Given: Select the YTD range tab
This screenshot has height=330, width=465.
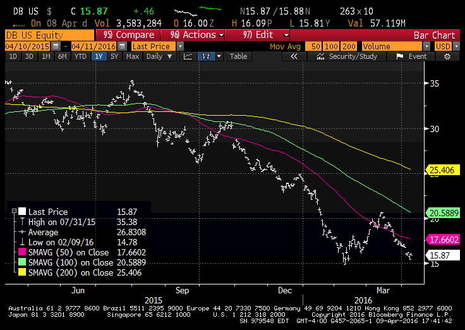Looking at the screenshot, I should (80, 56).
